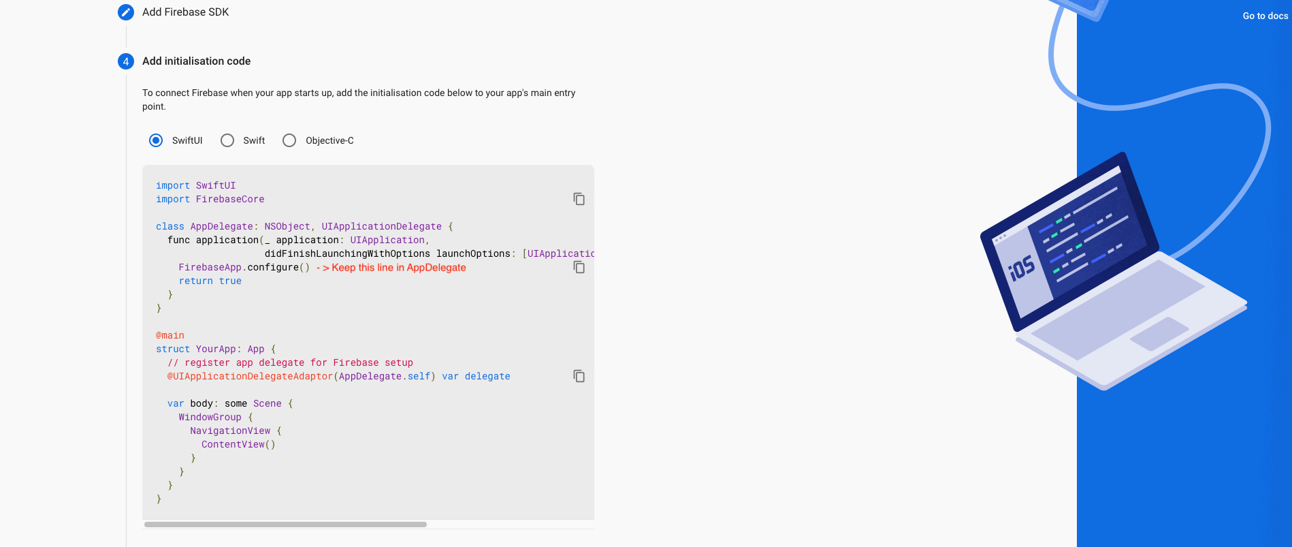The height and width of the screenshot is (547, 1292).
Task: Click the Add initialisation code step heading
Action: pyautogui.click(x=196, y=61)
